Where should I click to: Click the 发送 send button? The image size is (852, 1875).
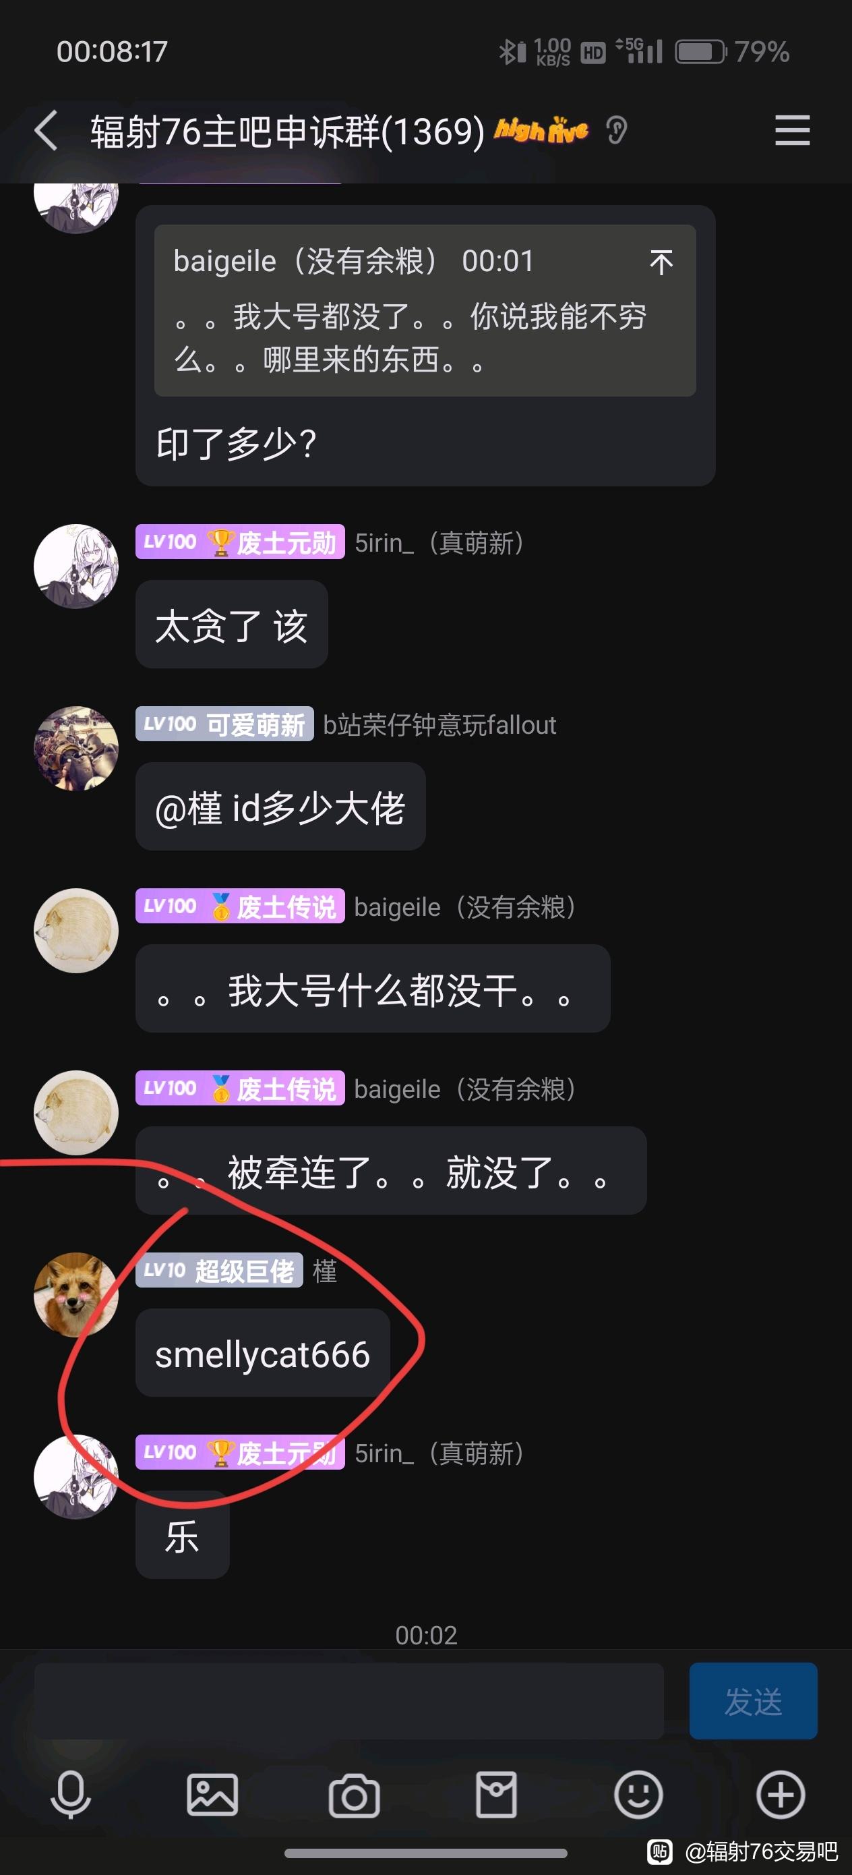click(x=753, y=1702)
